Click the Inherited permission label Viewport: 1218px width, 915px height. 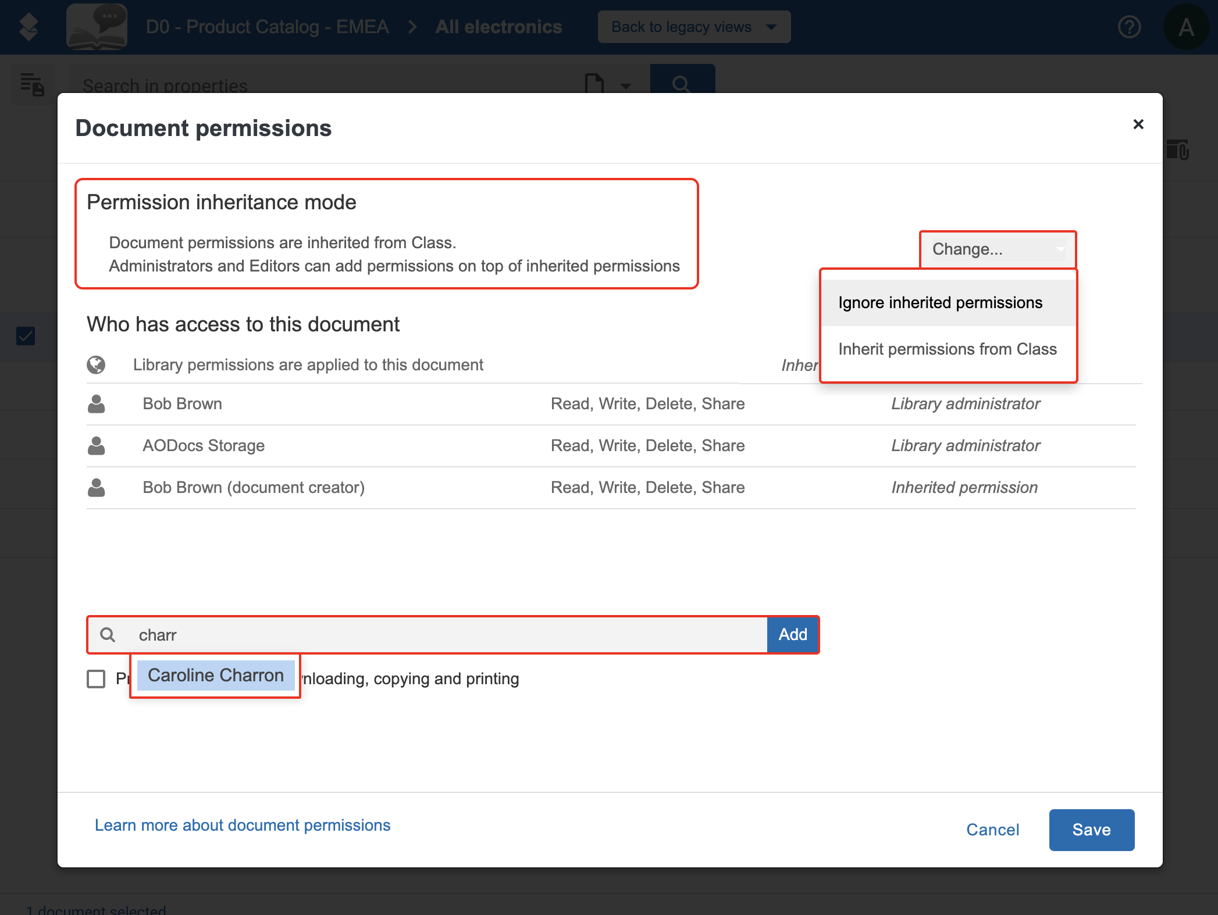pyautogui.click(x=964, y=488)
